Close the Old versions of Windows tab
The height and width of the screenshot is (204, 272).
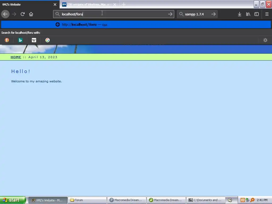(115, 5)
